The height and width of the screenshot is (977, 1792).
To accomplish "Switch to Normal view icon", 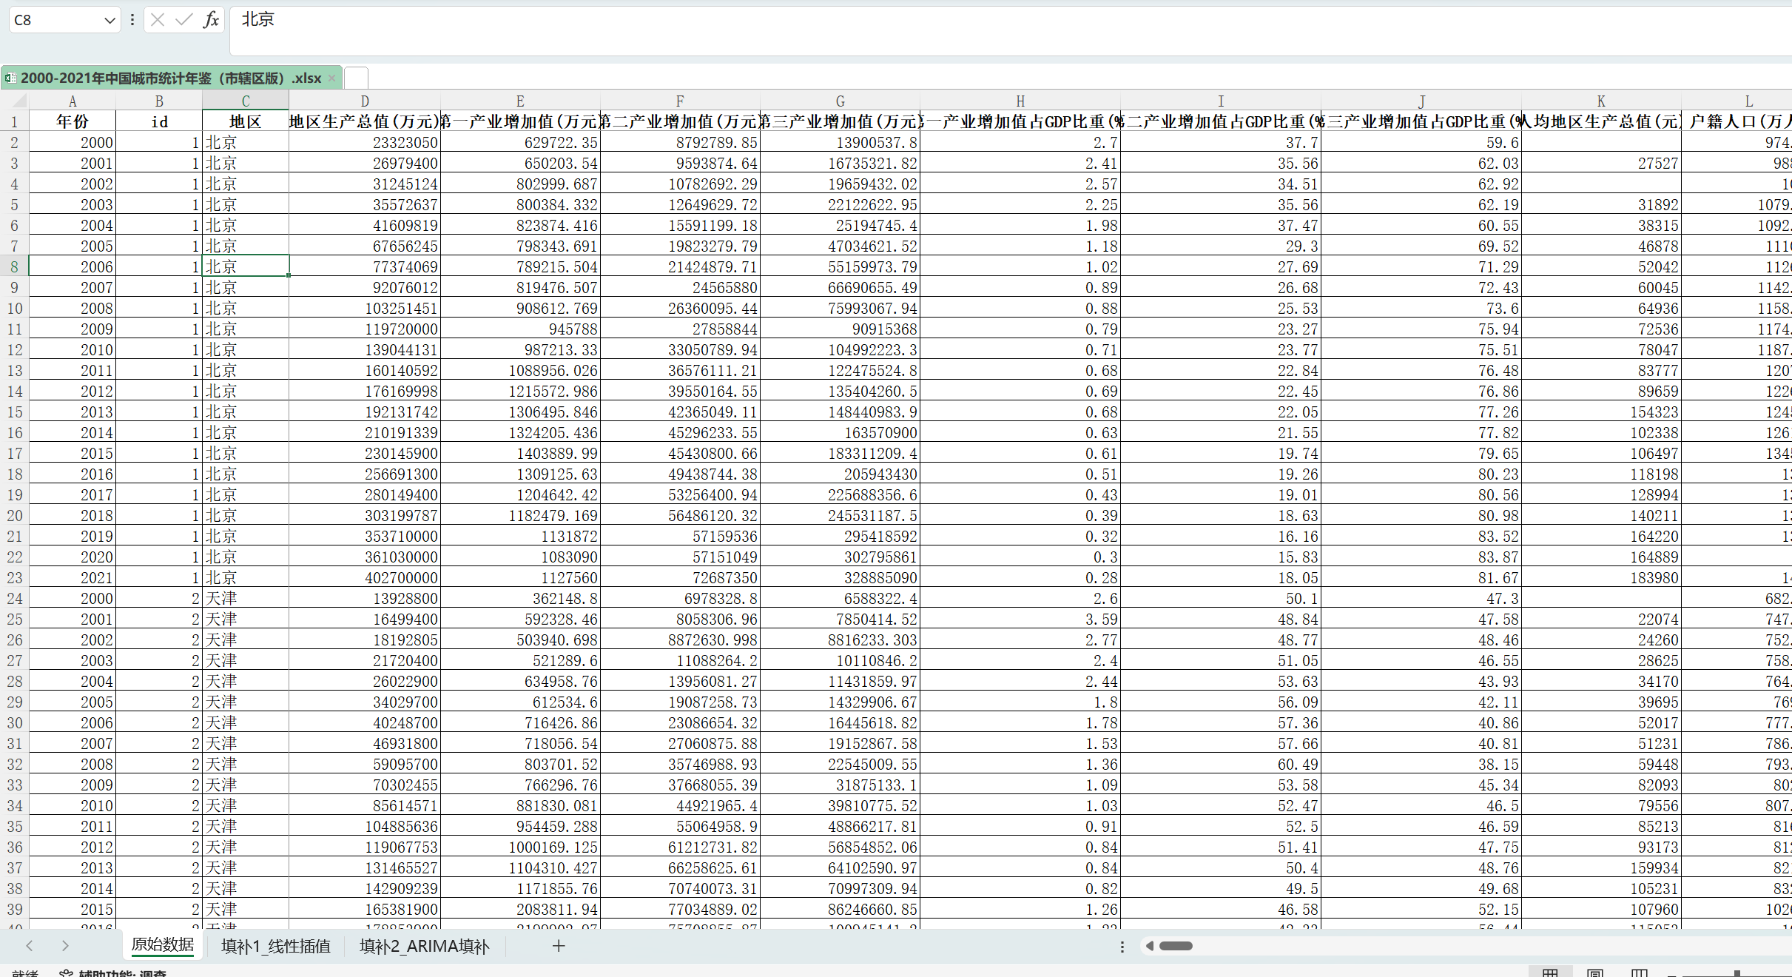I will (x=1550, y=973).
